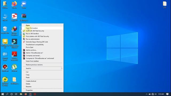Select the Recycle Bin icon
The width and height of the screenshot is (171, 96).
pyautogui.click(x=5, y=30)
